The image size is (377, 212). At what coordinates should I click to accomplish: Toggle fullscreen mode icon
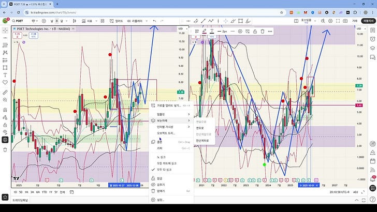click(338, 21)
